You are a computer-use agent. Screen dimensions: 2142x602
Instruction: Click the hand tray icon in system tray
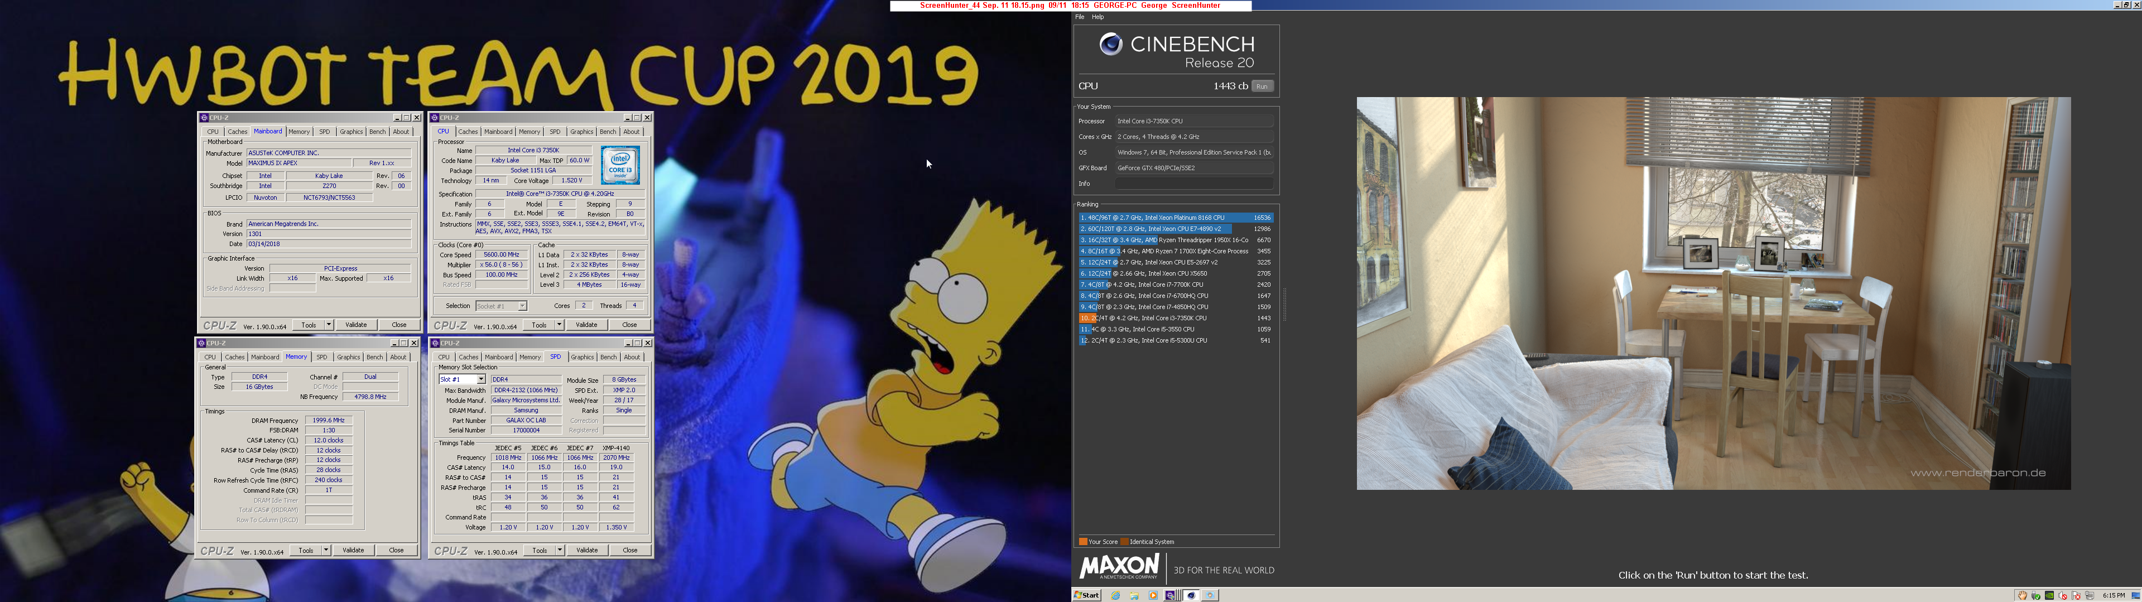[2022, 595]
